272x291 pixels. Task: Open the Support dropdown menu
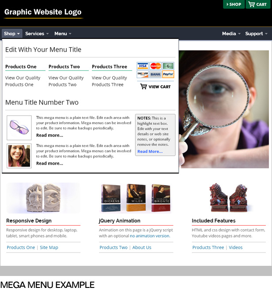coord(256,34)
